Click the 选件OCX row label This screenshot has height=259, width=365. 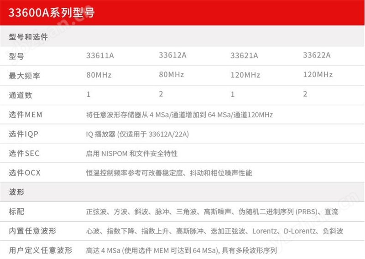pos(25,173)
